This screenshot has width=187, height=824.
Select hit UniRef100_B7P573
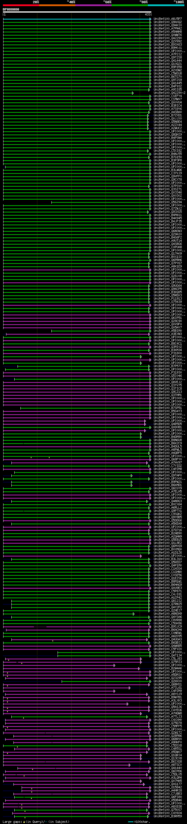click(x=168, y=366)
